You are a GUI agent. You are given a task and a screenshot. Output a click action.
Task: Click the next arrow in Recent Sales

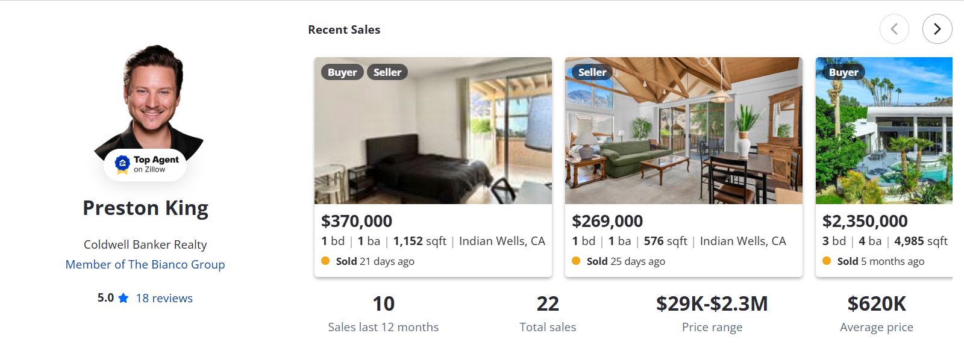[x=937, y=29]
